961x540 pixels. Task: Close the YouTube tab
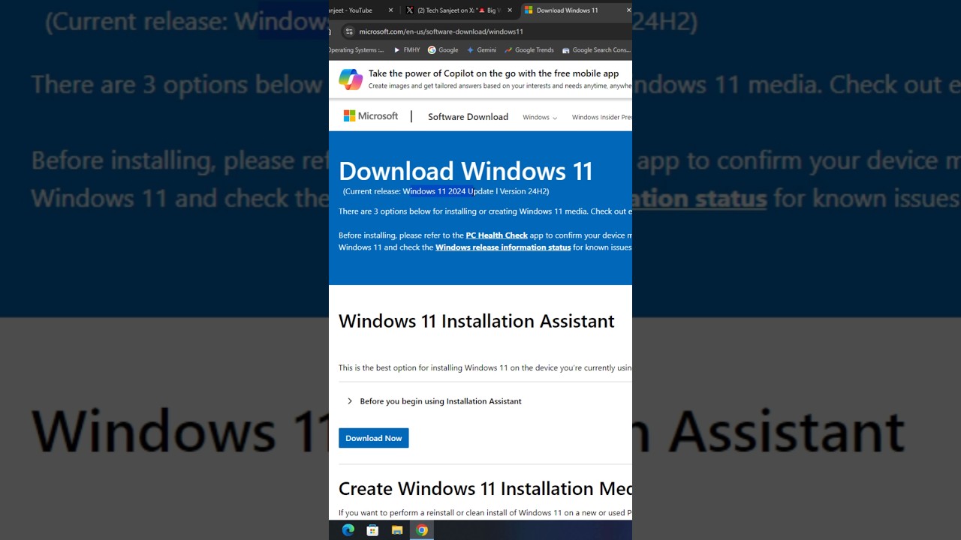[x=390, y=10]
